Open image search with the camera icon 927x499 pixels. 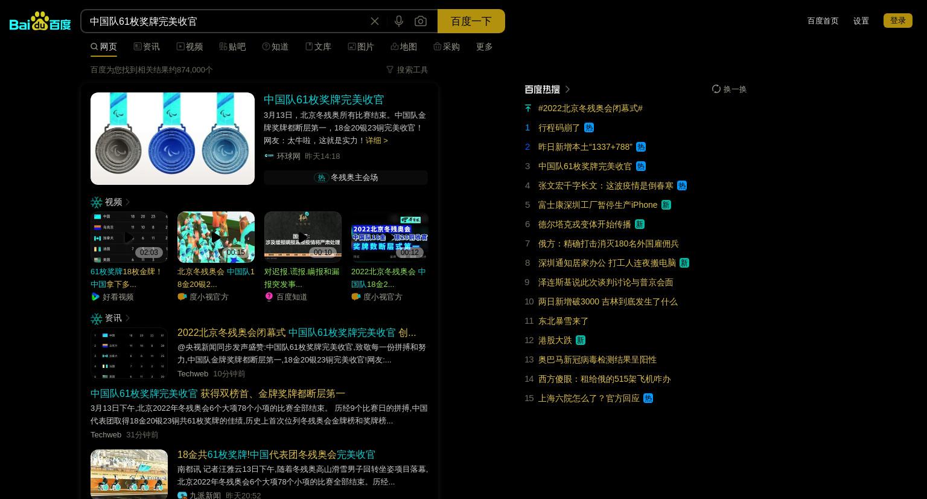click(421, 21)
